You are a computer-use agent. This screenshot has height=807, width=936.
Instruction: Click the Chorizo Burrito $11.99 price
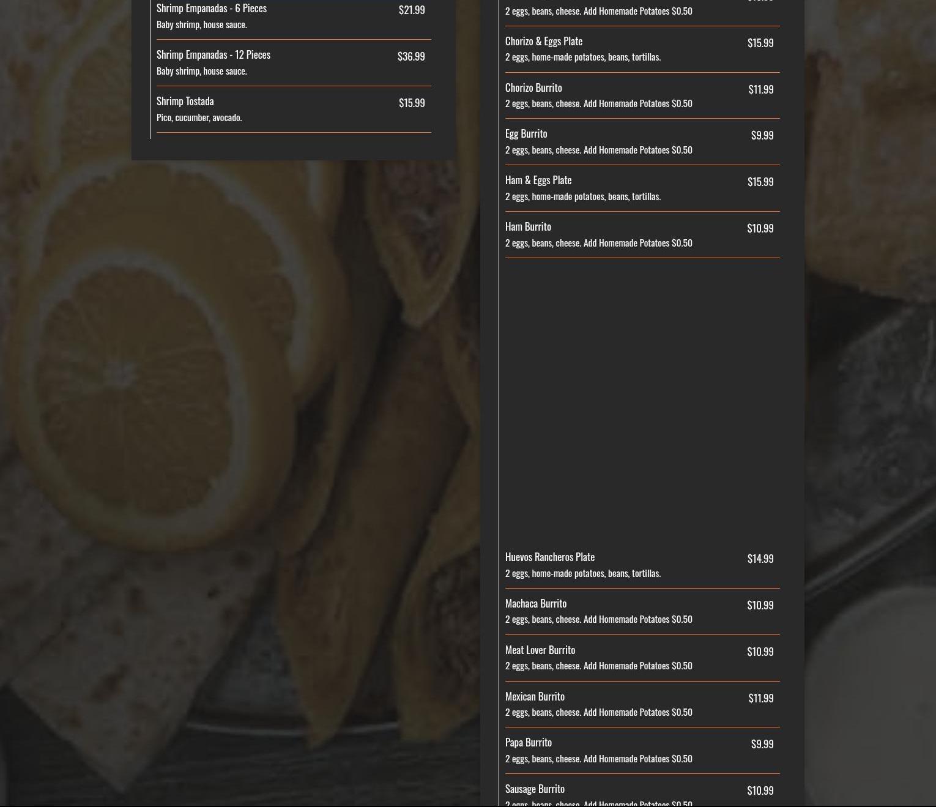(760, 89)
